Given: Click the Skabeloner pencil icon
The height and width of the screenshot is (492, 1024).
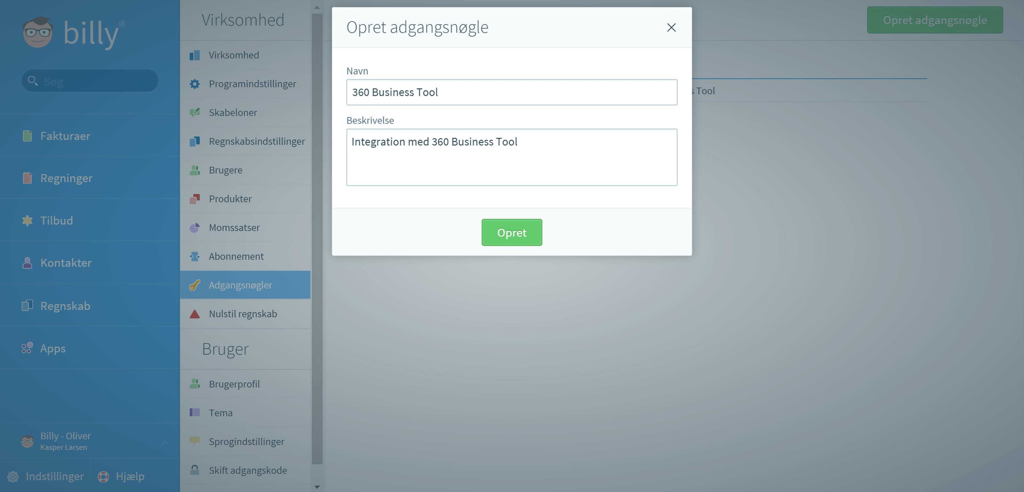Looking at the screenshot, I should point(195,113).
